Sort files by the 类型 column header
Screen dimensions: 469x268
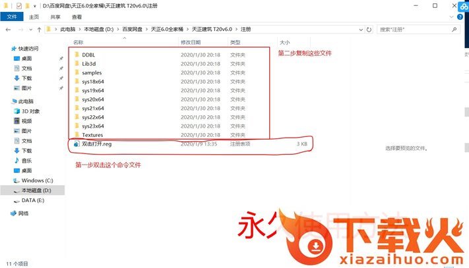pos(235,42)
